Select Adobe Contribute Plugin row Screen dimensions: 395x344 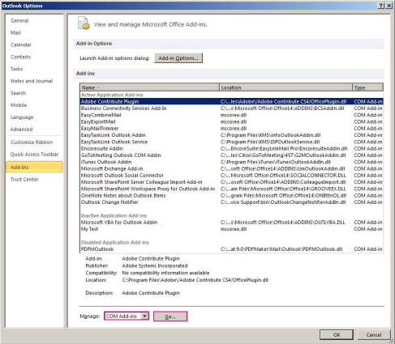[x=231, y=101]
